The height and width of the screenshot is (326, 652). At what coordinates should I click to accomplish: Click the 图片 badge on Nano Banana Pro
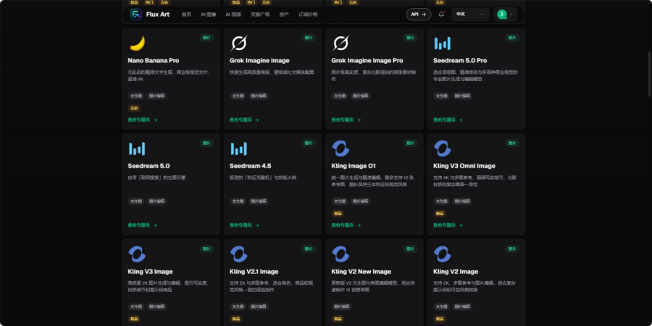(x=206, y=38)
